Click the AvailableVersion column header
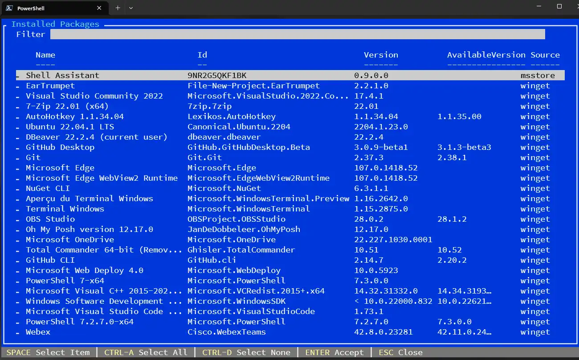The height and width of the screenshot is (360, 579). [486, 55]
